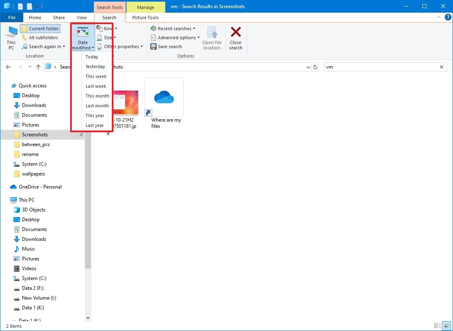Filter results by Last month

[97, 105]
